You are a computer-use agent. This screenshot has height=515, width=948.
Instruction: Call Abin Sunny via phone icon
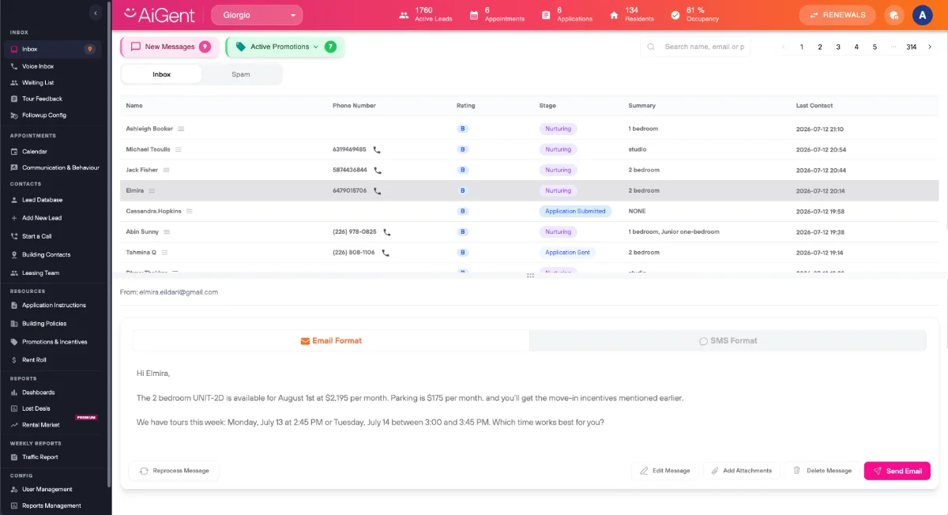coord(387,232)
